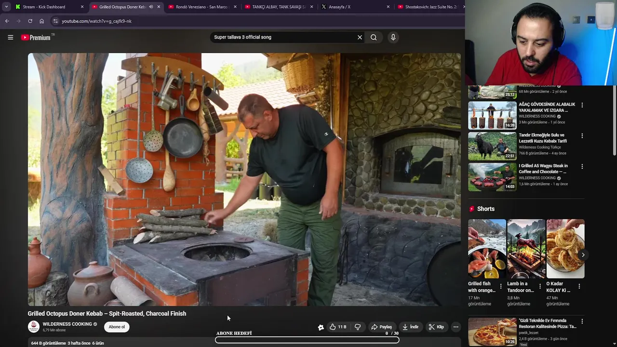This screenshot has width=617, height=347.
Task: Open options menu for Gizli Teknikle pizza video
Action: point(582,321)
